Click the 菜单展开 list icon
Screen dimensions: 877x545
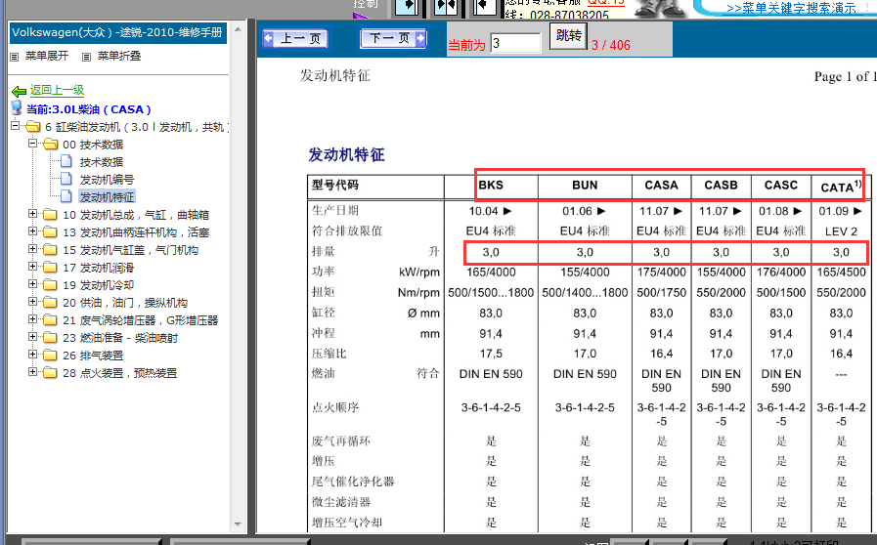pyautogui.click(x=15, y=57)
